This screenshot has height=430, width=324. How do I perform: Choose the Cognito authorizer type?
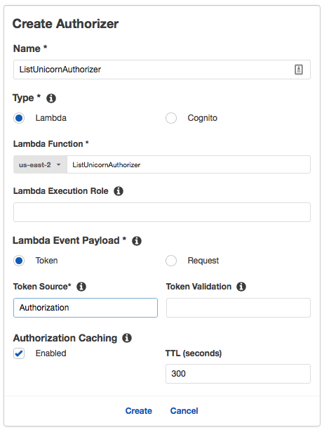pyautogui.click(x=171, y=118)
